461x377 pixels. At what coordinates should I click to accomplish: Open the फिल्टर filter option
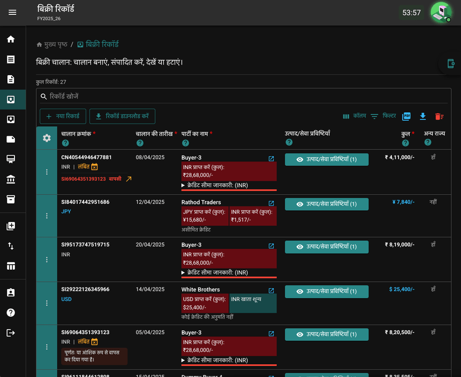click(x=383, y=116)
